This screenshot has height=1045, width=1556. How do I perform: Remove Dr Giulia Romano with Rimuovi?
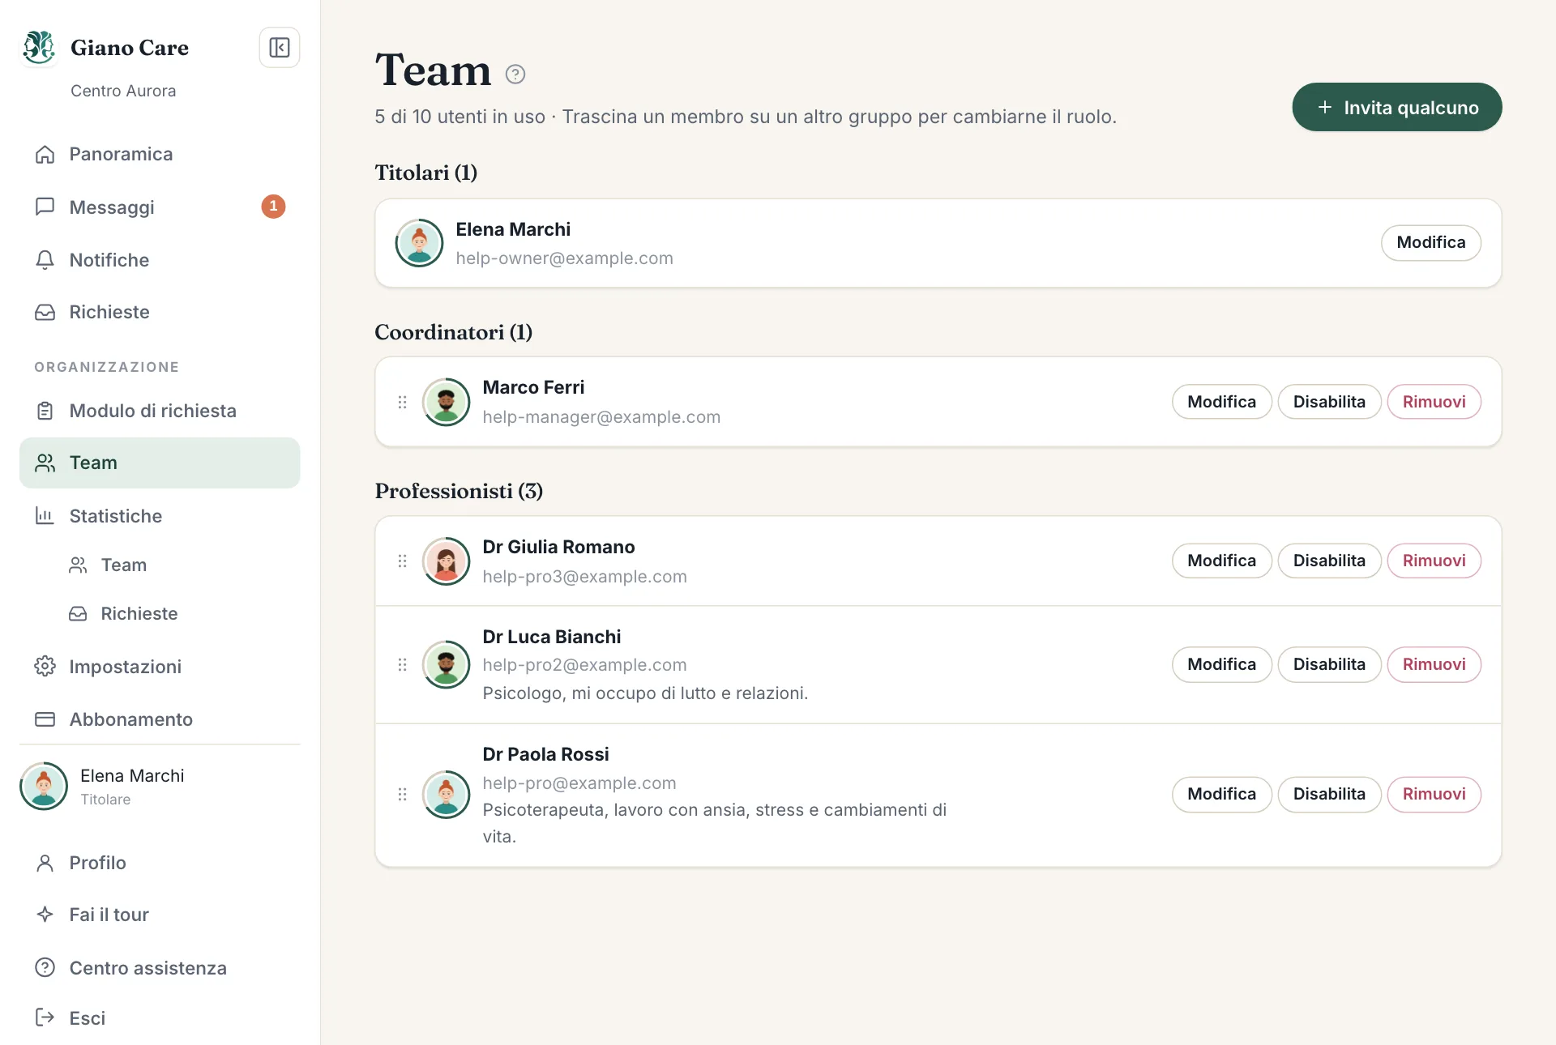pos(1434,561)
